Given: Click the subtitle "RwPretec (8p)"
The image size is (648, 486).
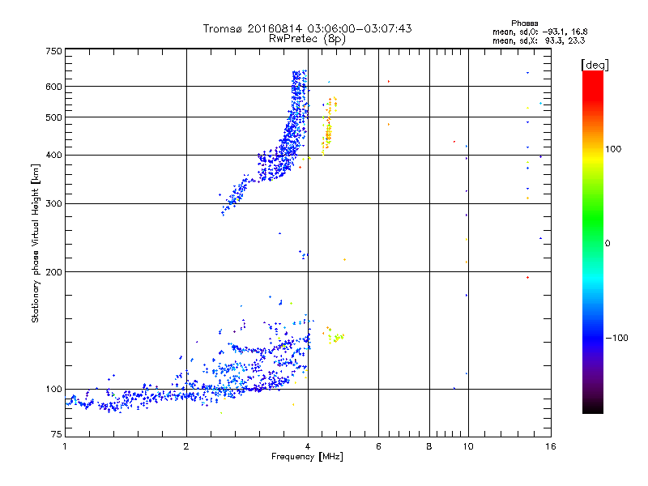Looking at the screenshot, I should point(307,39).
